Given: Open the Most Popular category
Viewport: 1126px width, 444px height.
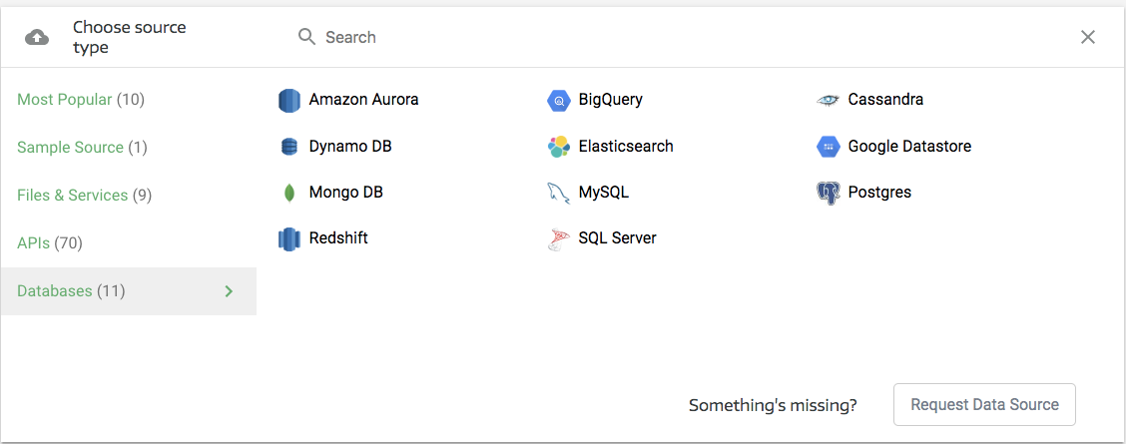Looking at the screenshot, I should coord(81,100).
